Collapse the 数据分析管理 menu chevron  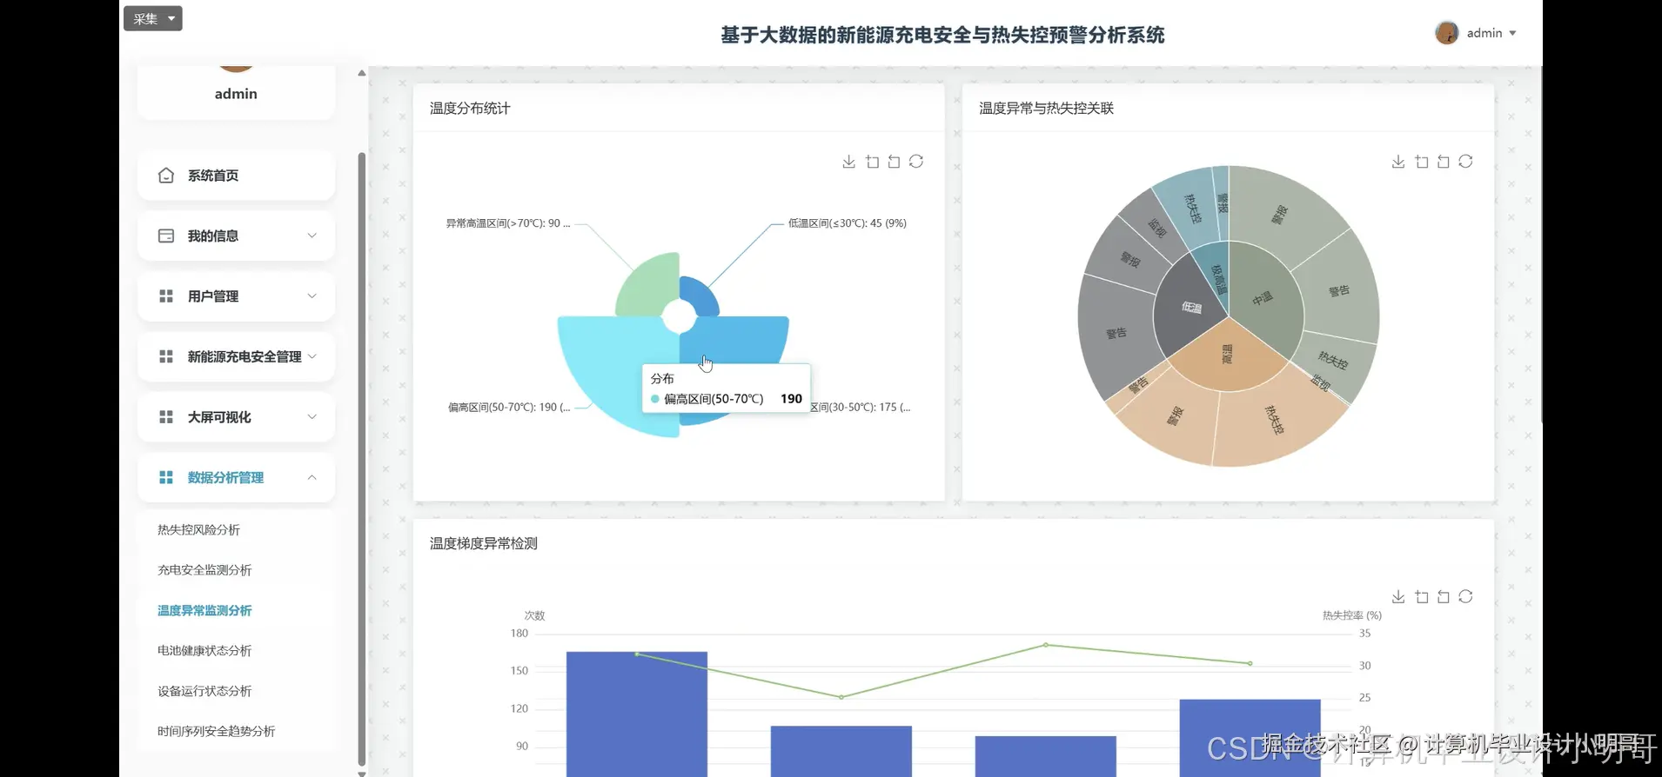pyautogui.click(x=312, y=477)
